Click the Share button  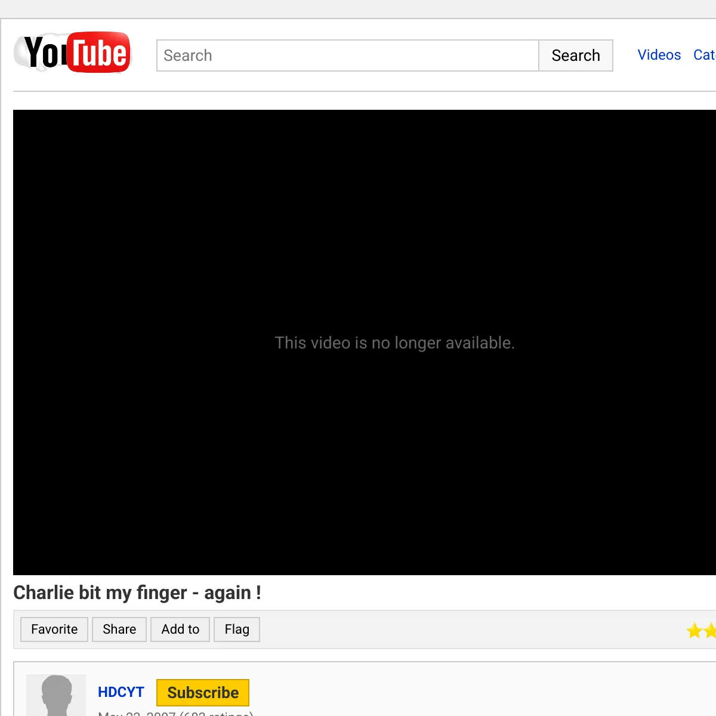point(119,629)
